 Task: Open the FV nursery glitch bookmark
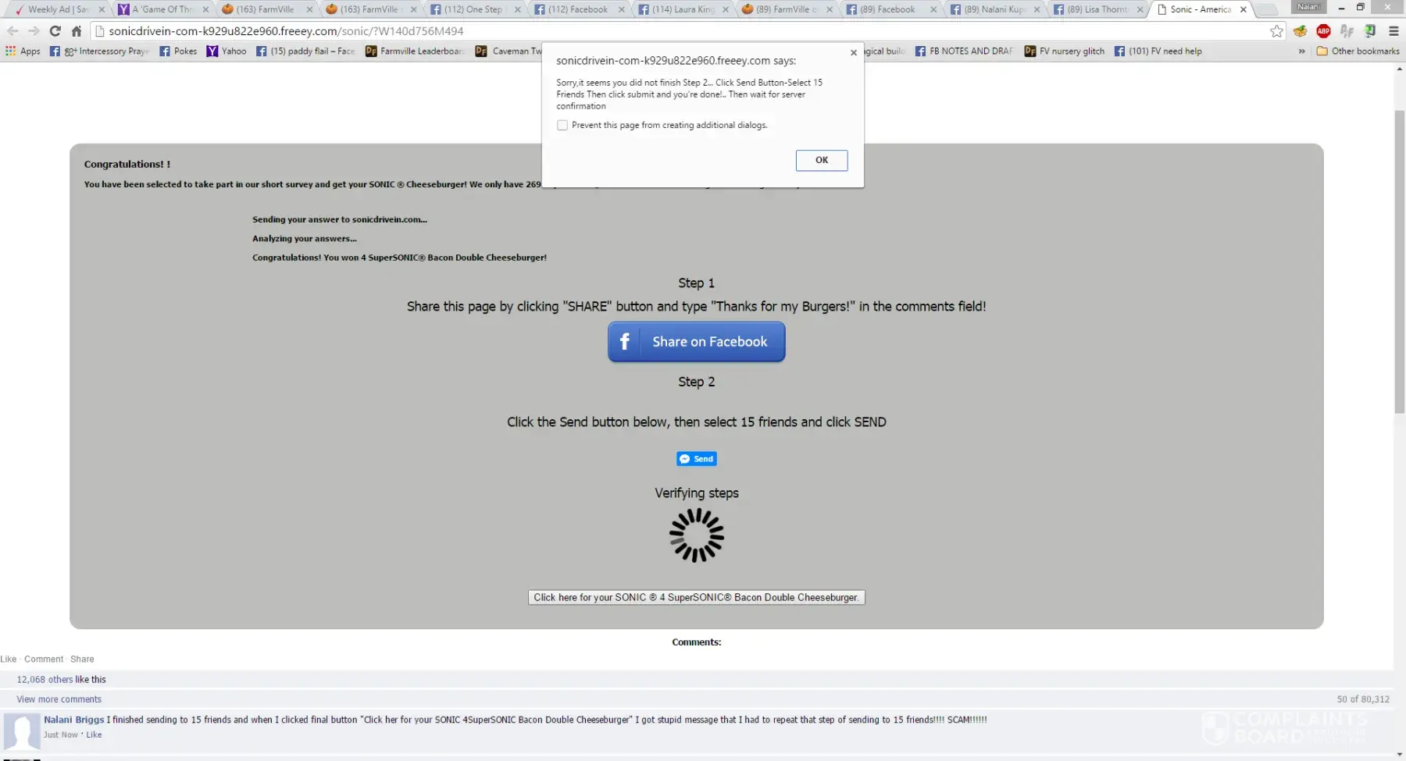point(1065,52)
